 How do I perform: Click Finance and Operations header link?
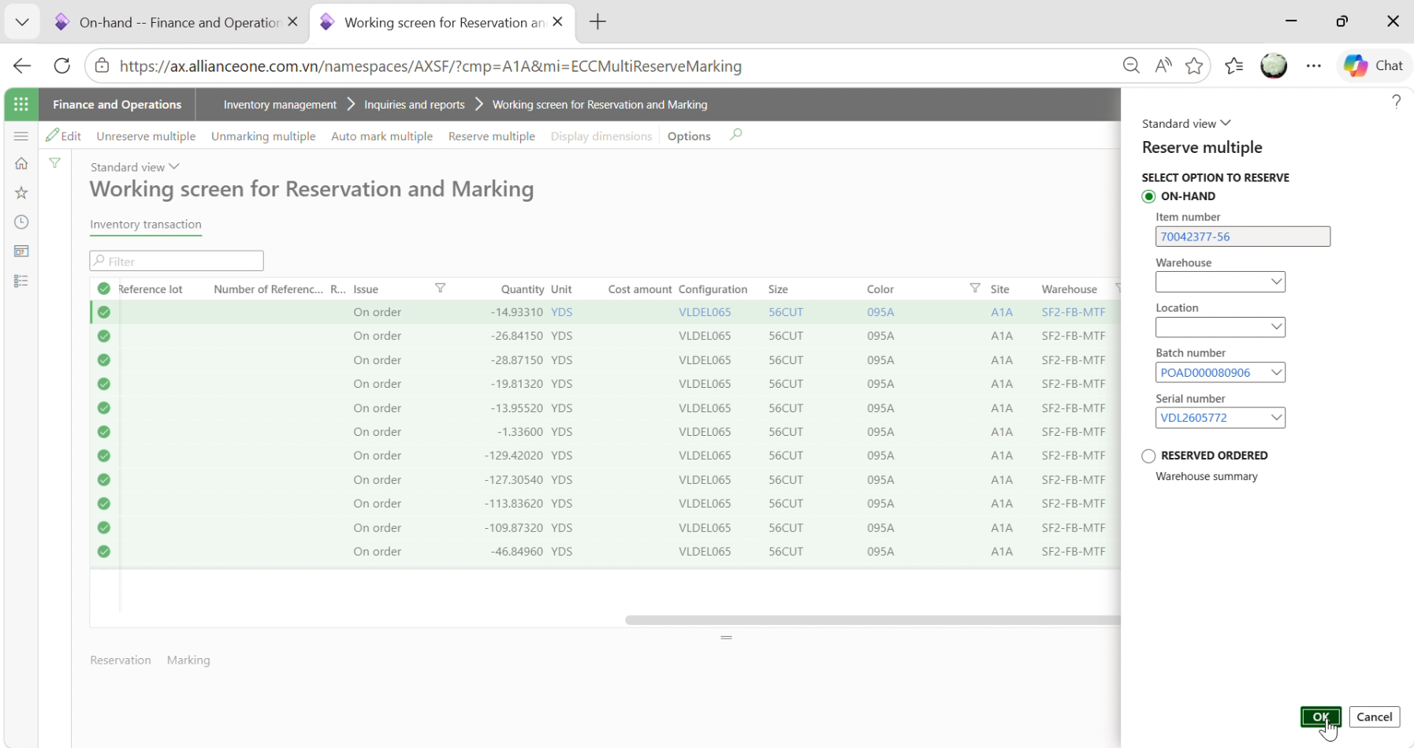pos(117,104)
